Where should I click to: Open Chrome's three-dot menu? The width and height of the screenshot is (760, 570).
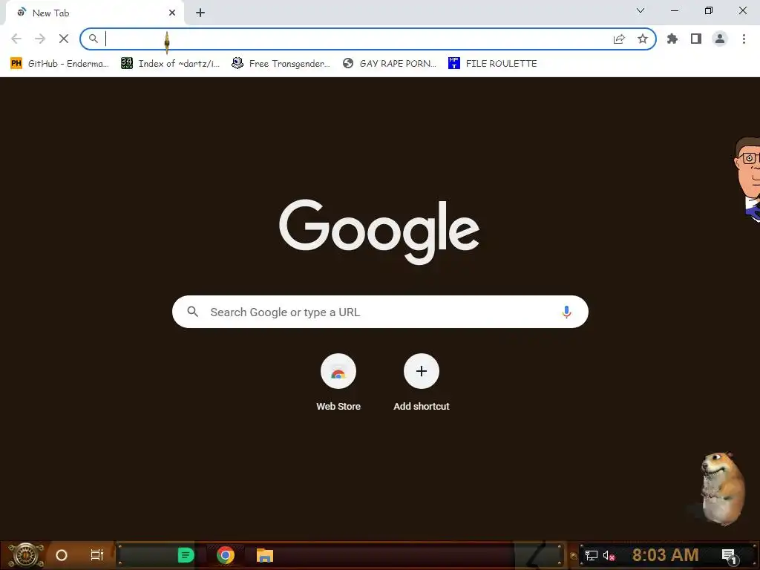tap(744, 39)
